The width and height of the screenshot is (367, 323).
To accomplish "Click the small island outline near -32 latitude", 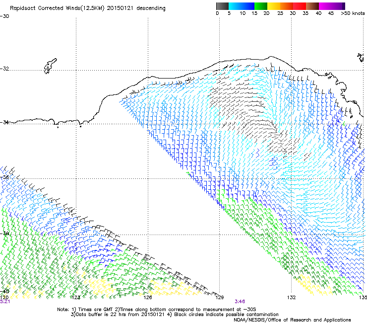I will pyautogui.click(x=50, y=66).
